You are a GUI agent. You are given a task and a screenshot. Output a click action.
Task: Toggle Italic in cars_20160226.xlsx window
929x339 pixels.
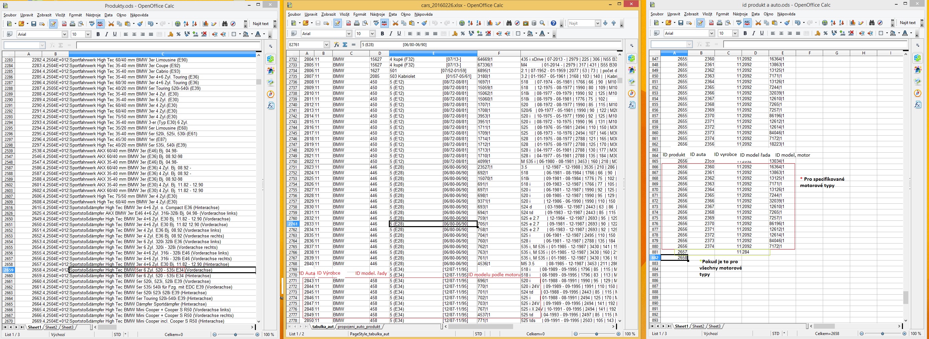(x=391, y=33)
